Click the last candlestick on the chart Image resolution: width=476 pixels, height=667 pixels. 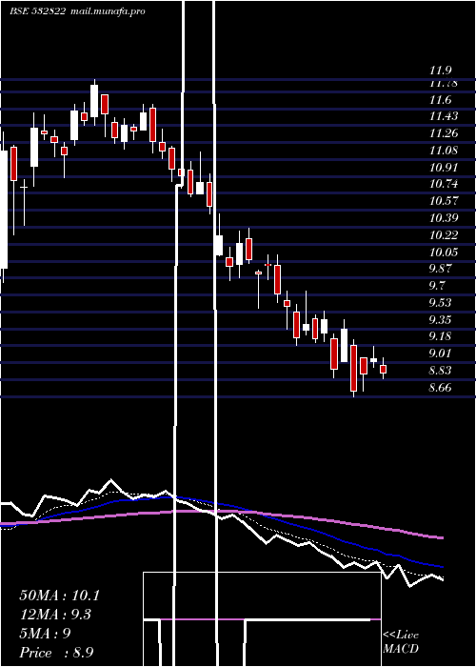pyautogui.click(x=383, y=369)
